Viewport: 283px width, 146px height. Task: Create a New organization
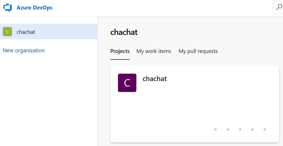point(24,50)
